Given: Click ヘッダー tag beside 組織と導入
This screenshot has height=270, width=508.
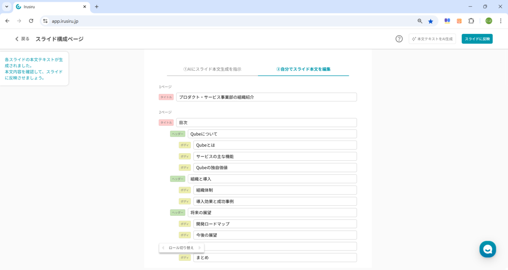Looking at the screenshot, I should [x=178, y=179].
